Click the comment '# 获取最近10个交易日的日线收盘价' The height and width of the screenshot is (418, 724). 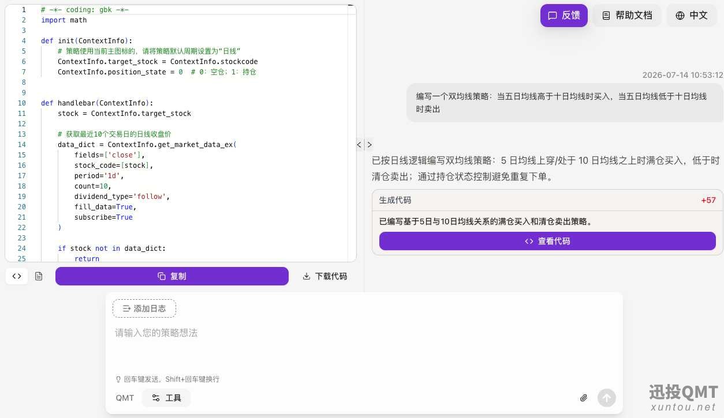tap(114, 134)
